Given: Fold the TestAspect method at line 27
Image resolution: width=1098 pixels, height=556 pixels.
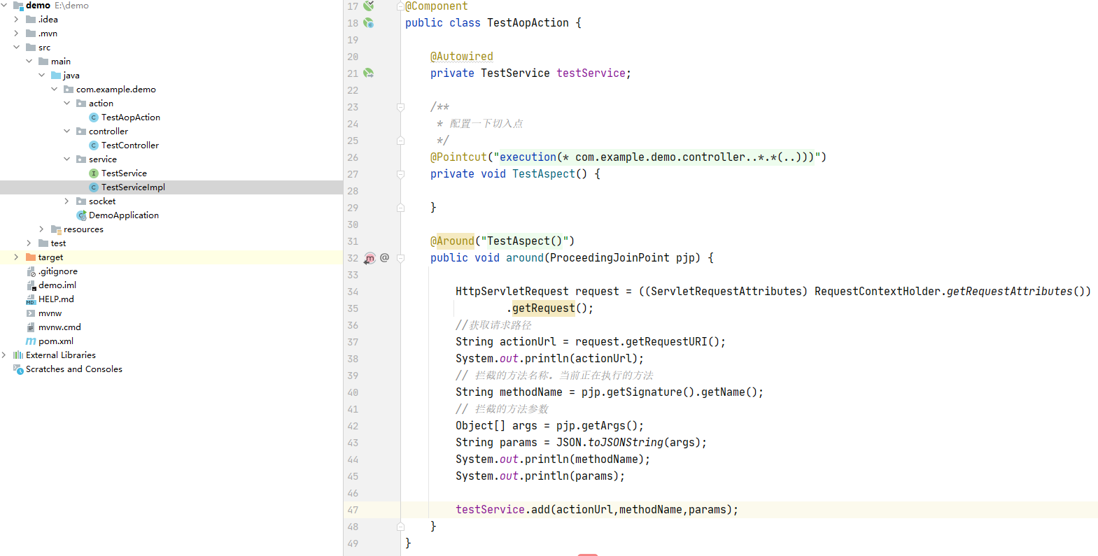Looking at the screenshot, I should point(400,174).
